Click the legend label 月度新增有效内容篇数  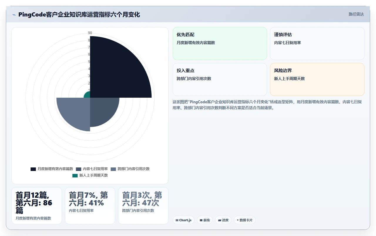55,169
